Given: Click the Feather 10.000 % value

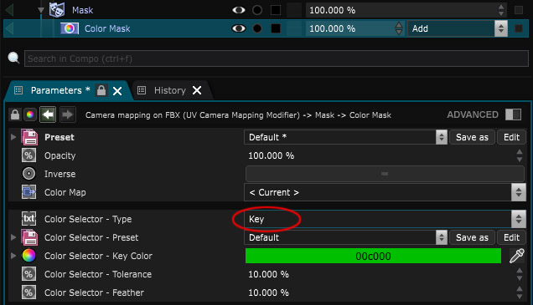Looking at the screenshot, I should (x=268, y=292).
